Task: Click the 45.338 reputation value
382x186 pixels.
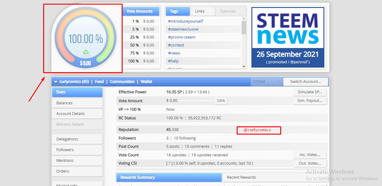Action: coord(172,130)
